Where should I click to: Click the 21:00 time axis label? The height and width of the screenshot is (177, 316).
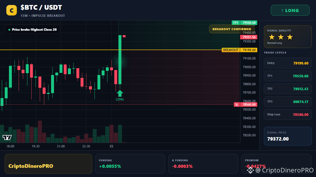pos(61,146)
